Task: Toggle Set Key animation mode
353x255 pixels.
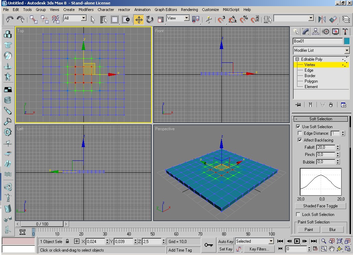Action: tap(226, 249)
